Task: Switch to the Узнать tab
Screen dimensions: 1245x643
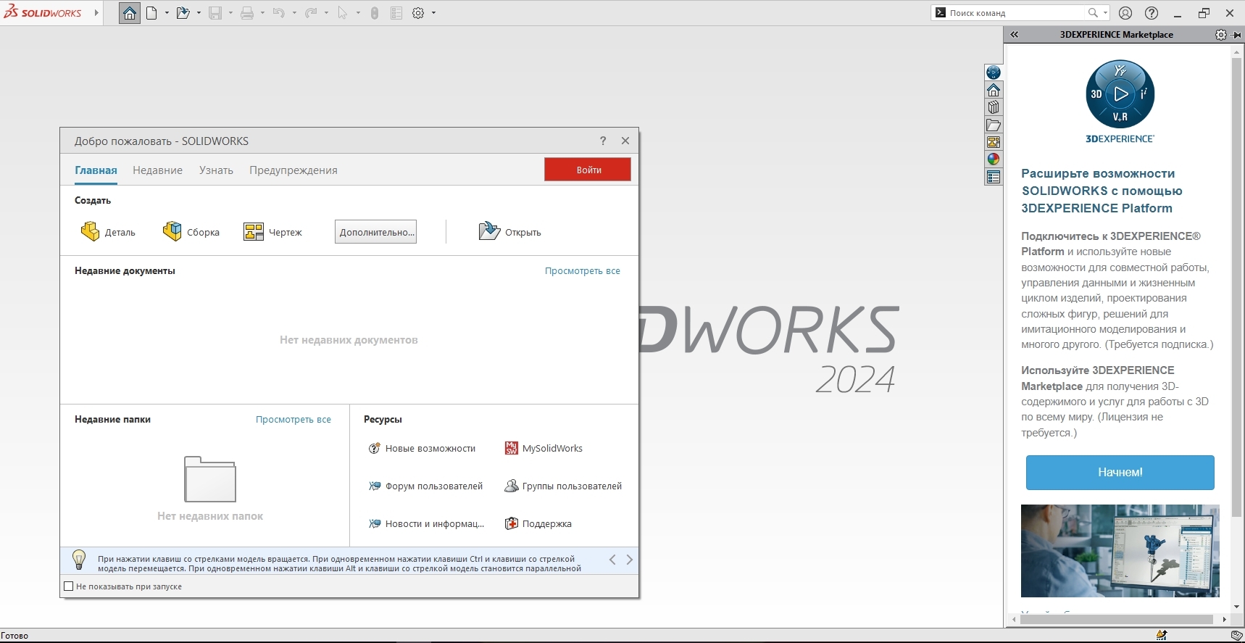Action: coord(216,170)
